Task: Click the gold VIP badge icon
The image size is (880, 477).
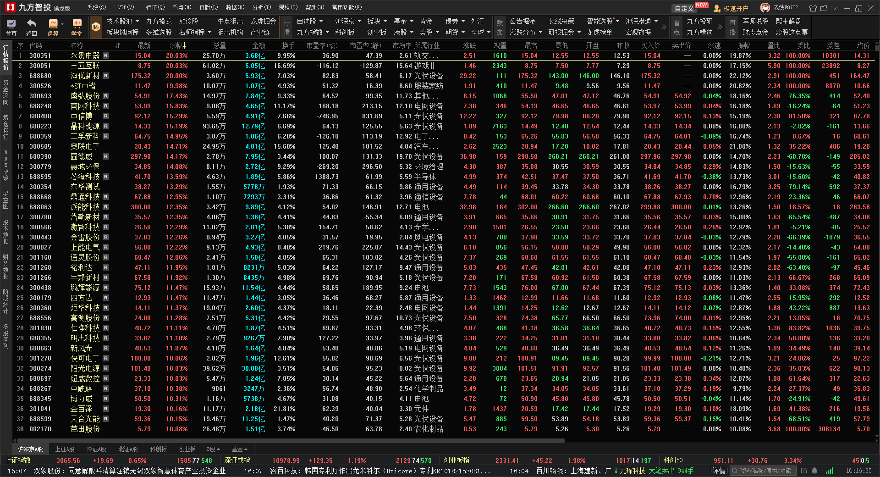Action: pos(96,27)
